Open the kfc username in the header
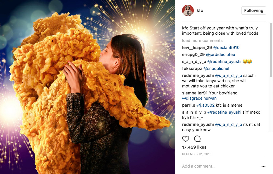 pos(200,10)
